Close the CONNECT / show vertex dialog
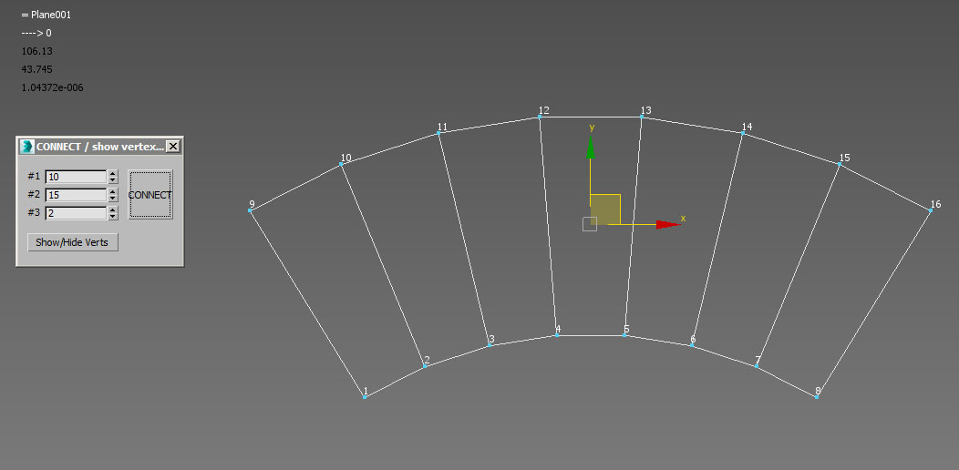 (173, 147)
